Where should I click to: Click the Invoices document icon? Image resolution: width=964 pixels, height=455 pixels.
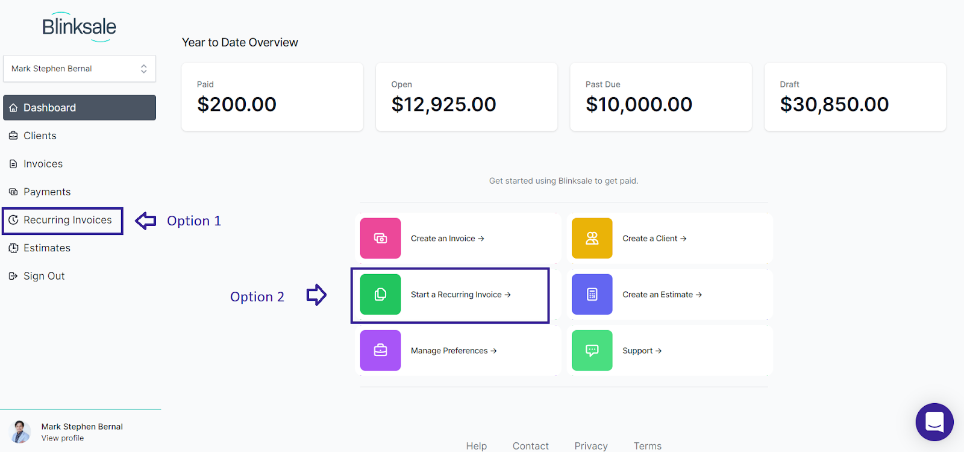tap(13, 164)
